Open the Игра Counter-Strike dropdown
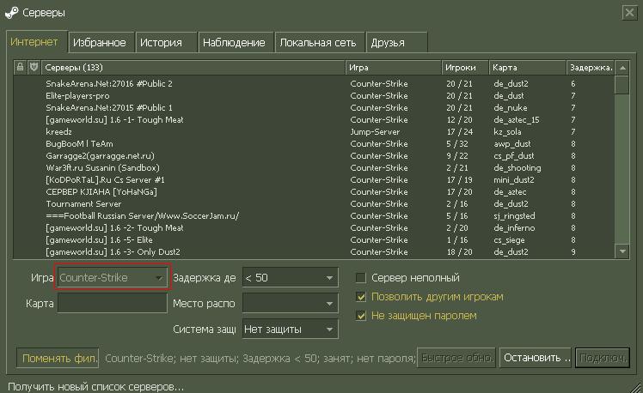Image resolution: width=643 pixels, height=393 pixels. pyautogui.click(x=112, y=278)
